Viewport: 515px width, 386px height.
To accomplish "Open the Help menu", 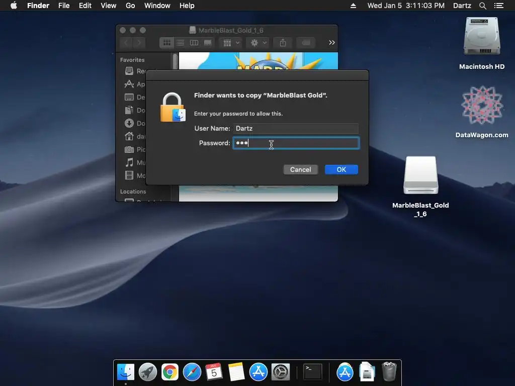I will click(x=187, y=6).
